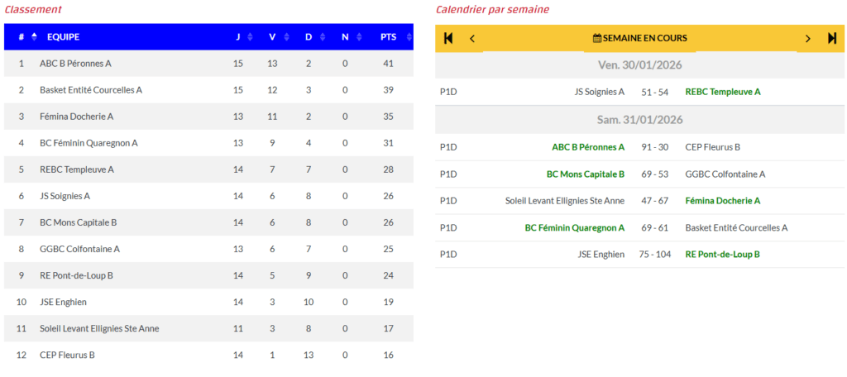
Task: Jump to first week in calendar
Action: click(448, 38)
